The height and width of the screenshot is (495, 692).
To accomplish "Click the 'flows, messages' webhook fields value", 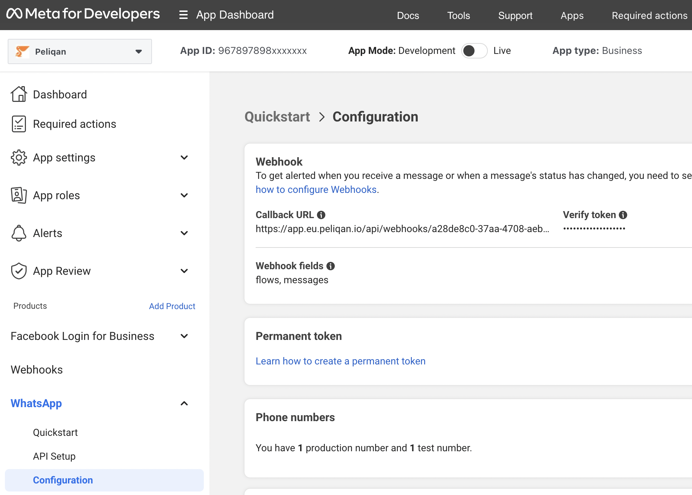I will (292, 280).
